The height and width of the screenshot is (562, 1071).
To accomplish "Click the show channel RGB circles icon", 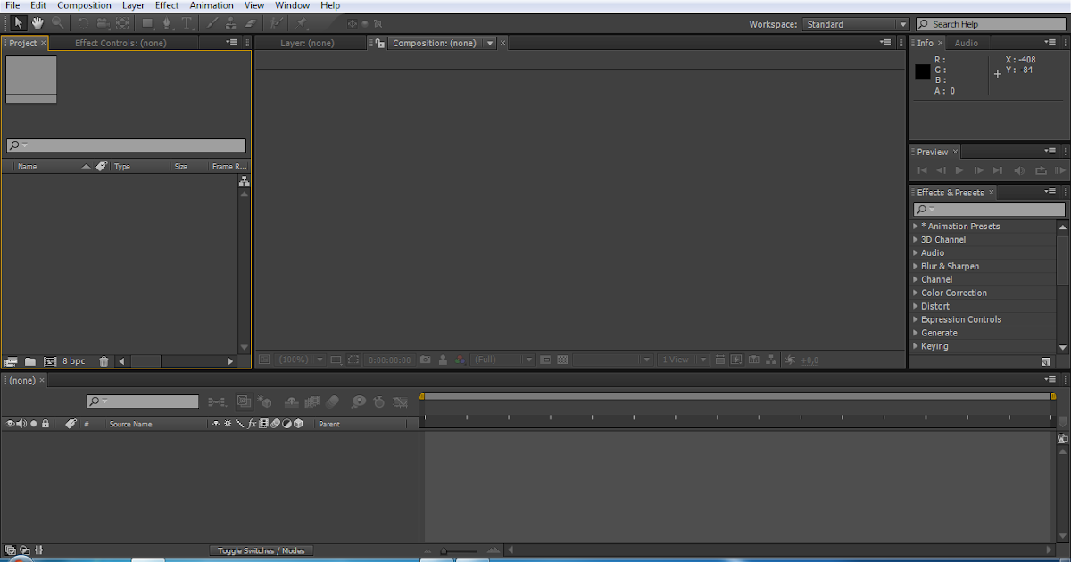I will (460, 360).
